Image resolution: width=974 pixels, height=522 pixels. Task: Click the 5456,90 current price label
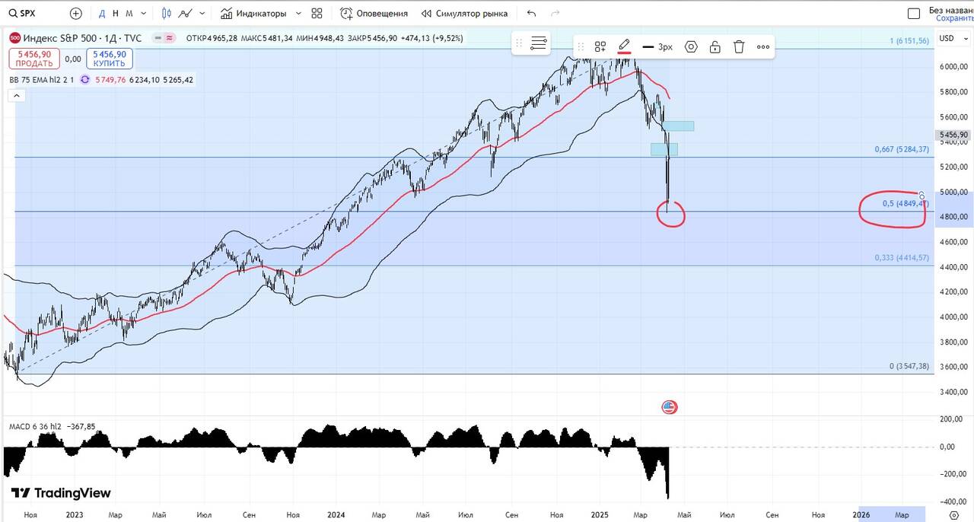(954, 135)
